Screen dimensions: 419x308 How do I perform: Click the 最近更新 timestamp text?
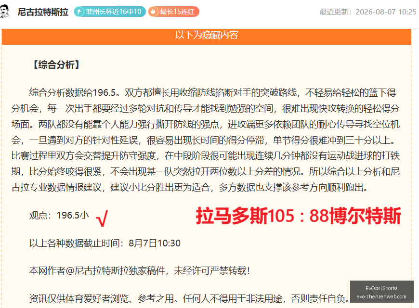click(367, 12)
